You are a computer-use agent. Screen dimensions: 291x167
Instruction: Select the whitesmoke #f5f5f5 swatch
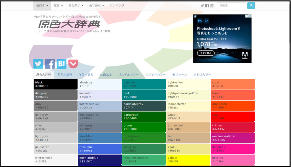(x=55, y=160)
